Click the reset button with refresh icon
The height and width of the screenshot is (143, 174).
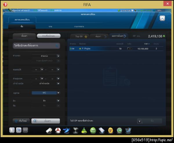coord(21,121)
